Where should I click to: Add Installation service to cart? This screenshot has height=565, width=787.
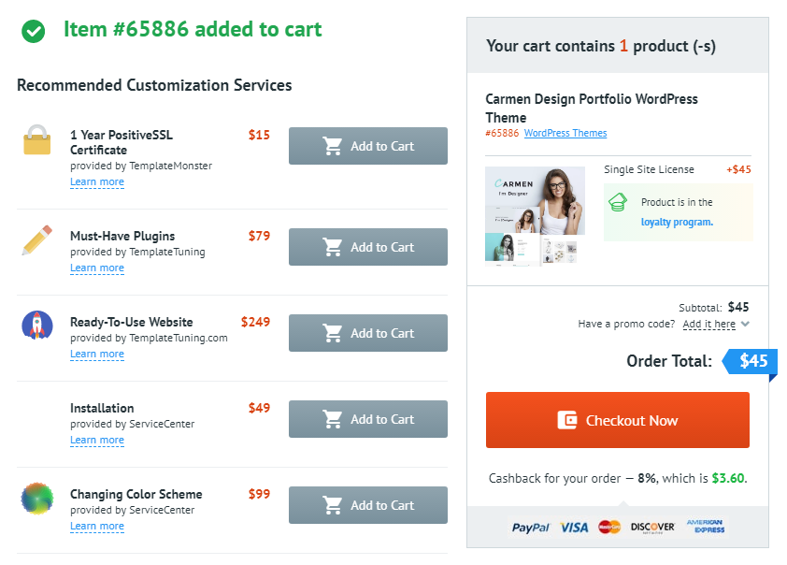point(368,419)
